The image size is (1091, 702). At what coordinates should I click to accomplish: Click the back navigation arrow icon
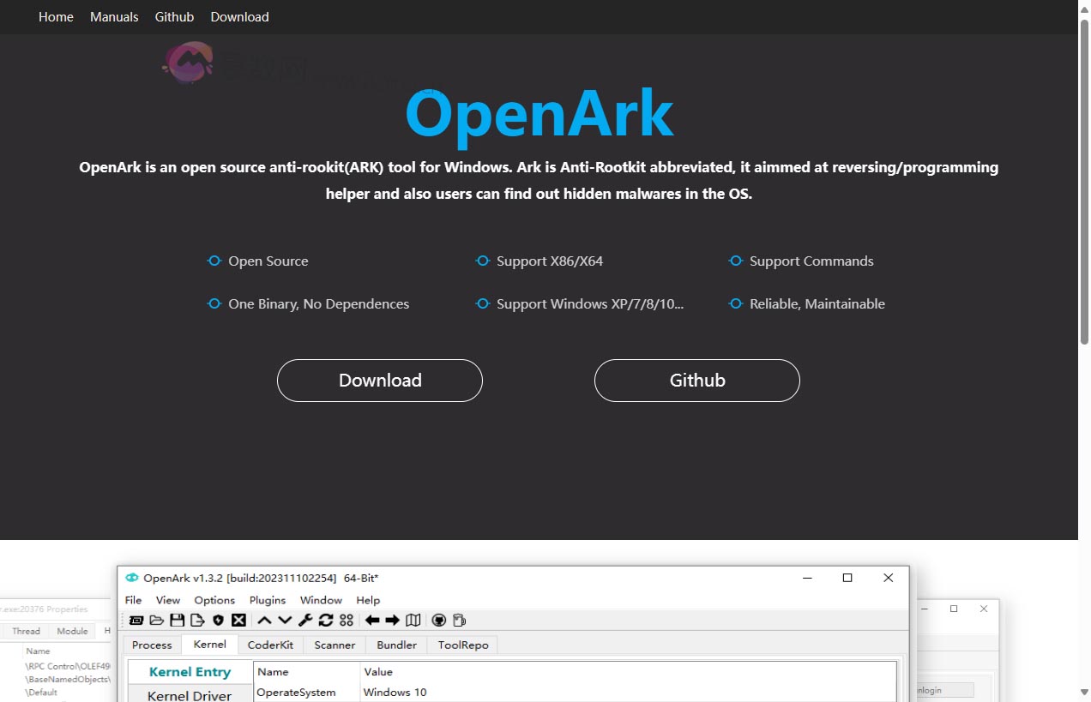[374, 620]
